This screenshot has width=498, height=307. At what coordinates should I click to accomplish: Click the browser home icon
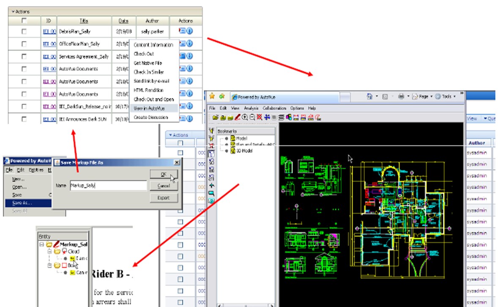(369, 96)
